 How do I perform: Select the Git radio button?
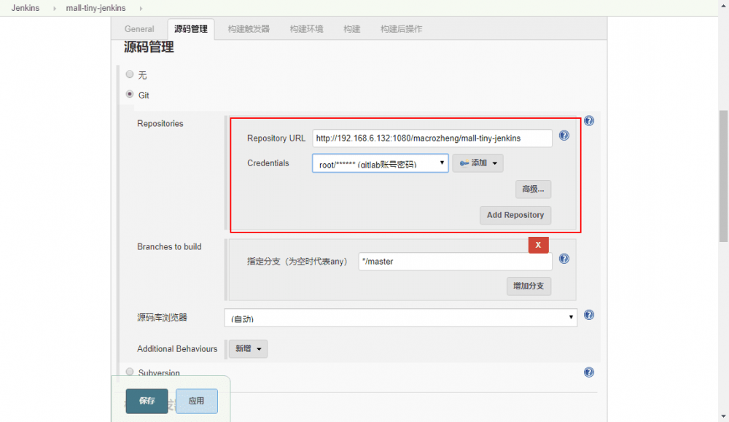tap(130, 95)
